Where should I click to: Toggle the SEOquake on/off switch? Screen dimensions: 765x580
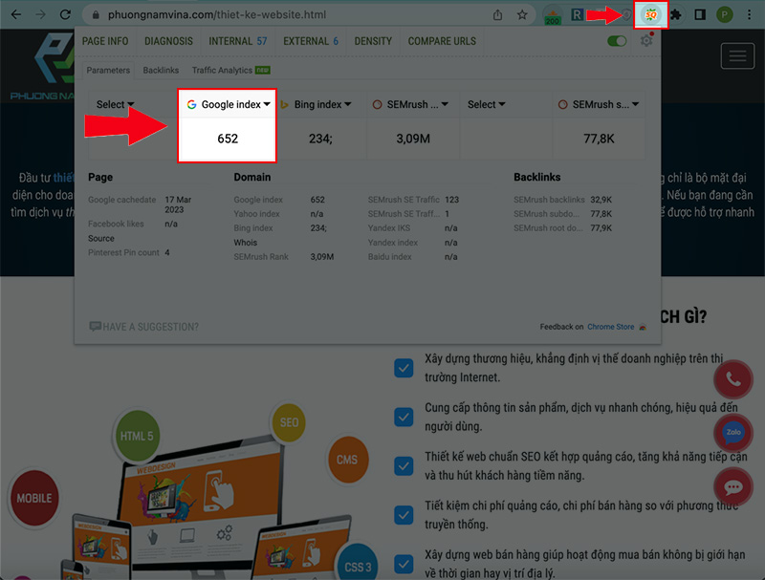[617, 41]
